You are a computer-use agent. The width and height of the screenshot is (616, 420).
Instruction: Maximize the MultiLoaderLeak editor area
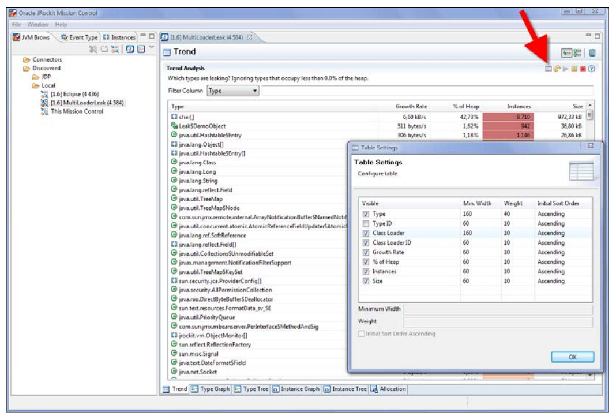[597, 36]
